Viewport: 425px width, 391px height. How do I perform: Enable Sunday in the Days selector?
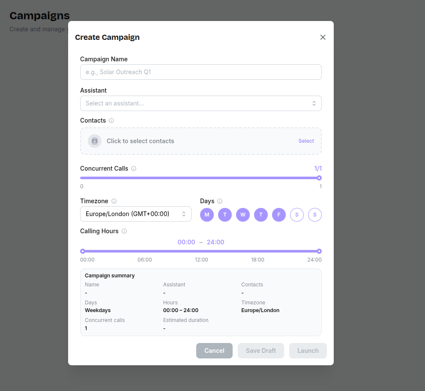(315, 215)
